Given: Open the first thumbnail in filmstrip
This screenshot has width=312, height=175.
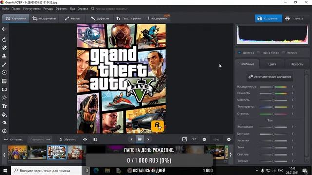Looking at the screenshot, I should pos(18,152).
